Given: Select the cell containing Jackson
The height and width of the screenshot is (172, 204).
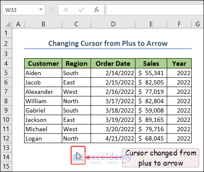Looking at the screenshot, I should (x=43, y=120).
